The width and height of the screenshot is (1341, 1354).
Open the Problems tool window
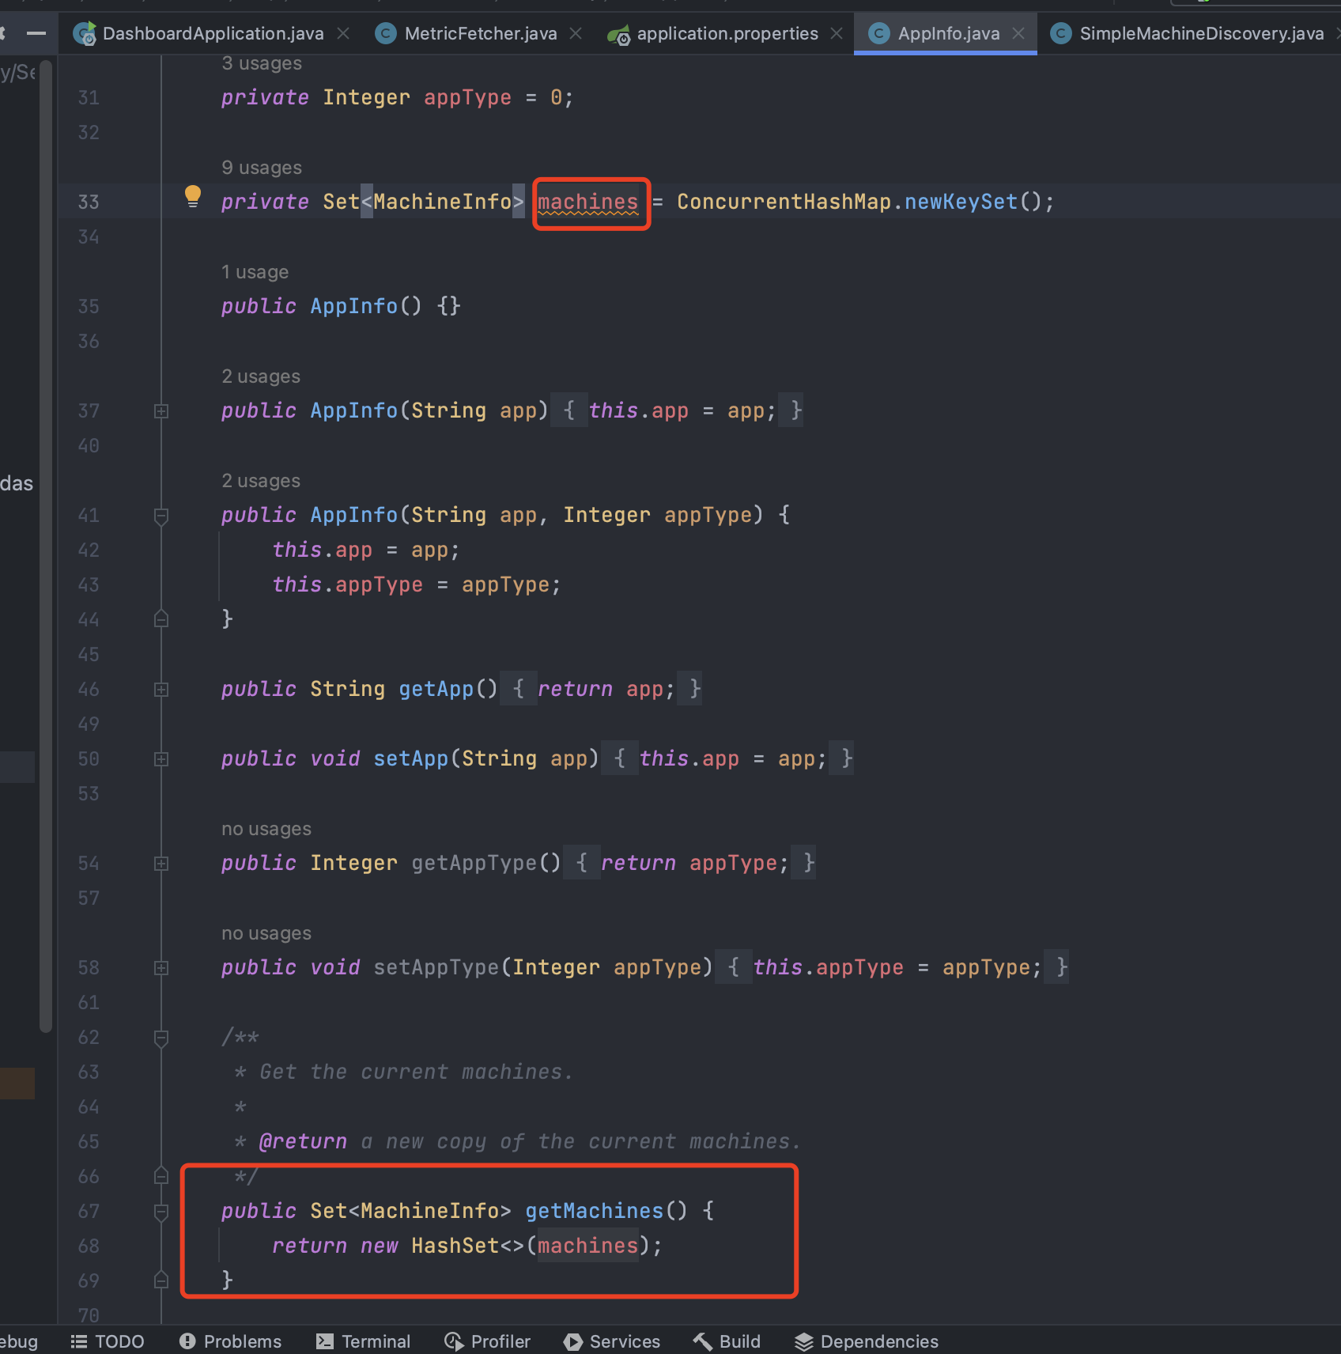[230, 1341]
